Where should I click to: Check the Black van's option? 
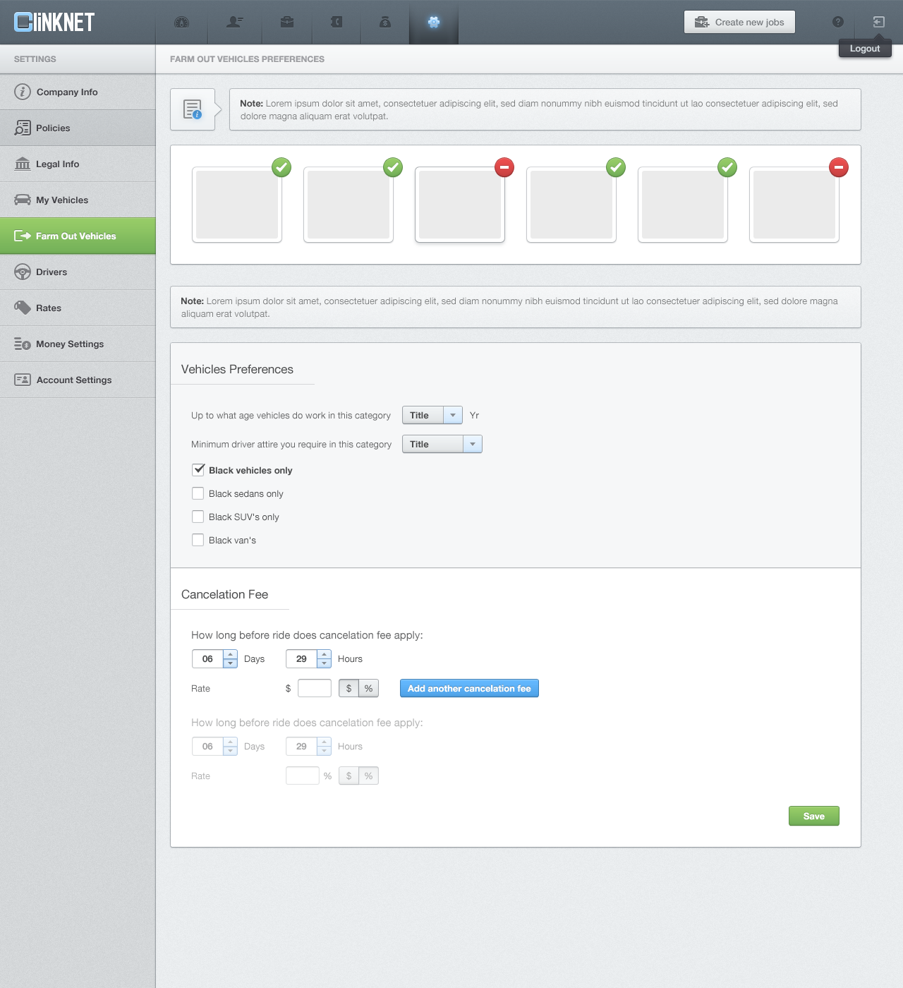[x=198, y=540]
